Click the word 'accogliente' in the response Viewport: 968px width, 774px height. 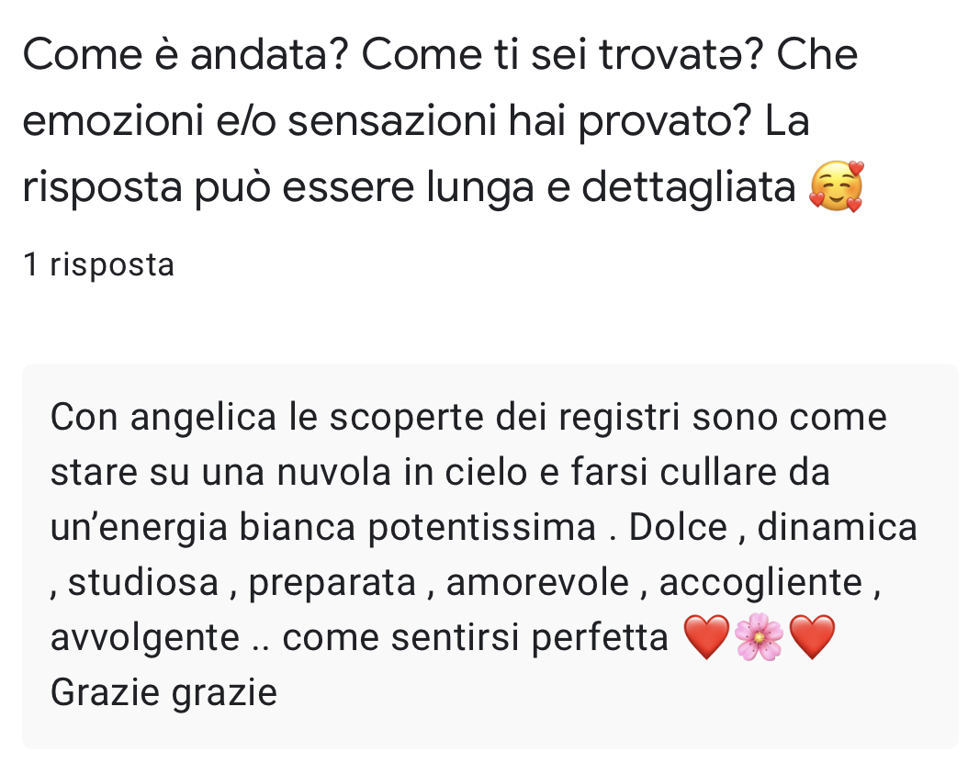[760, 584]
